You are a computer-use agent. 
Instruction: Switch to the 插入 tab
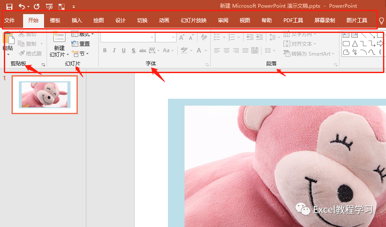pyautogui.click(x=77, y=21)
